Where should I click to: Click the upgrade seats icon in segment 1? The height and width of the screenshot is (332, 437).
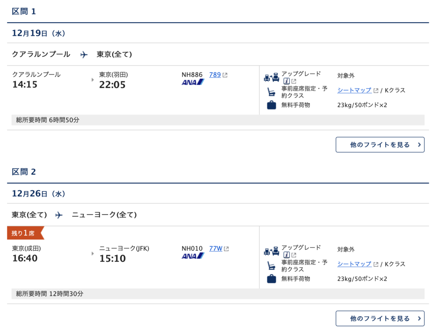[271, 77]
